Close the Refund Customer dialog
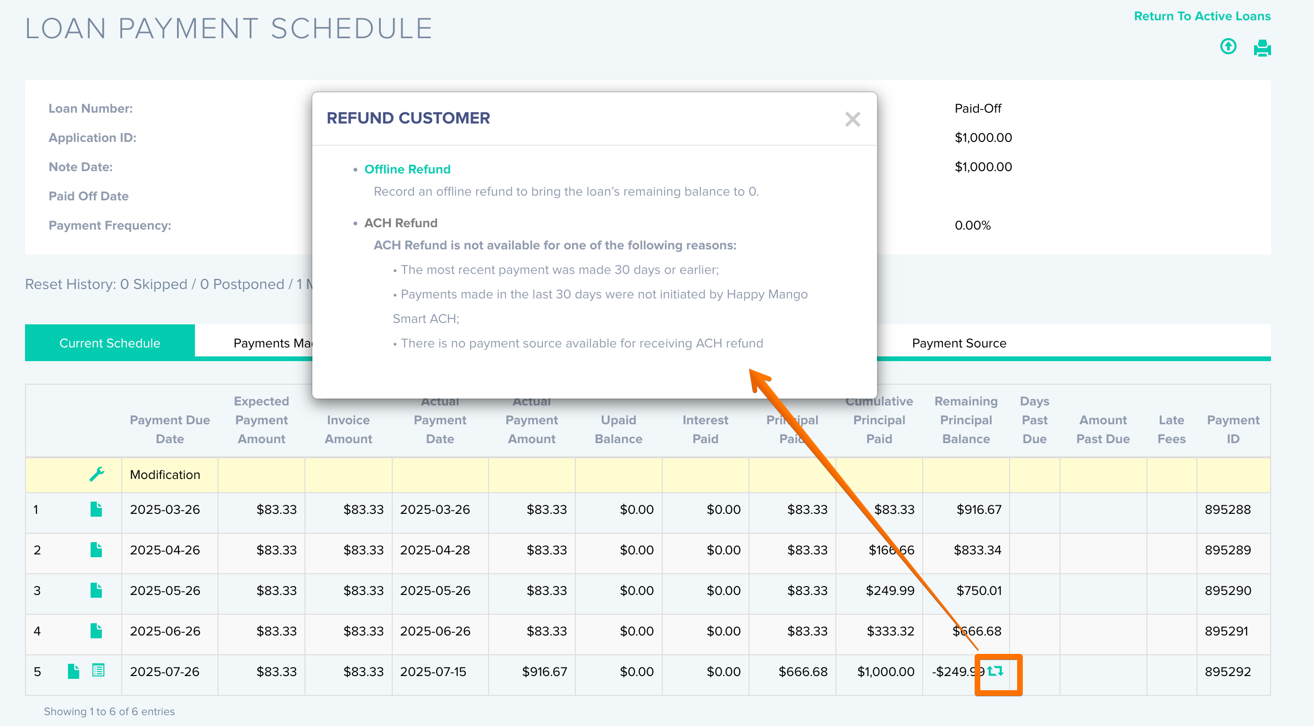The height and width of the screenshot is (726, 1314). [852, 119]
